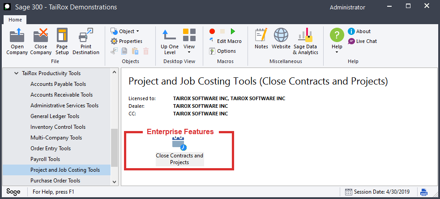Click the tree scrollbar down arrow
This screenshot has width=440, height=199.
pos(114,182)
